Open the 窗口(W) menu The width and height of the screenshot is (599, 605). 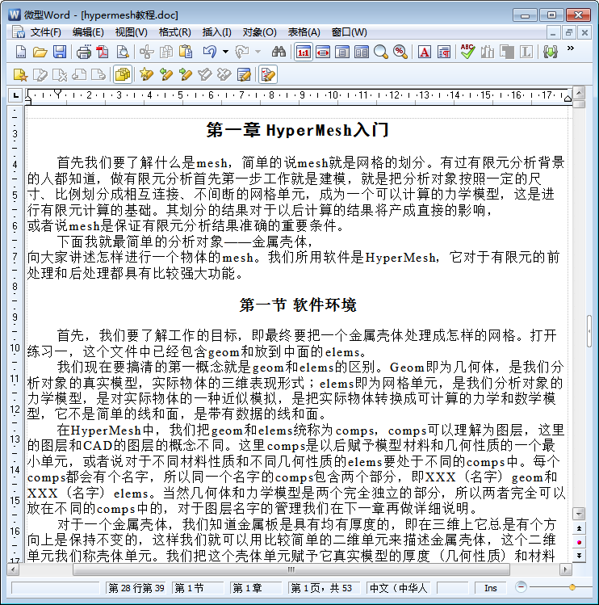tap(349, 32)
